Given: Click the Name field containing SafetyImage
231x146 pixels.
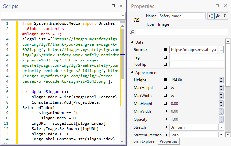Looking at the screenshot, I should pyautogui.click(x=181, y=16).
